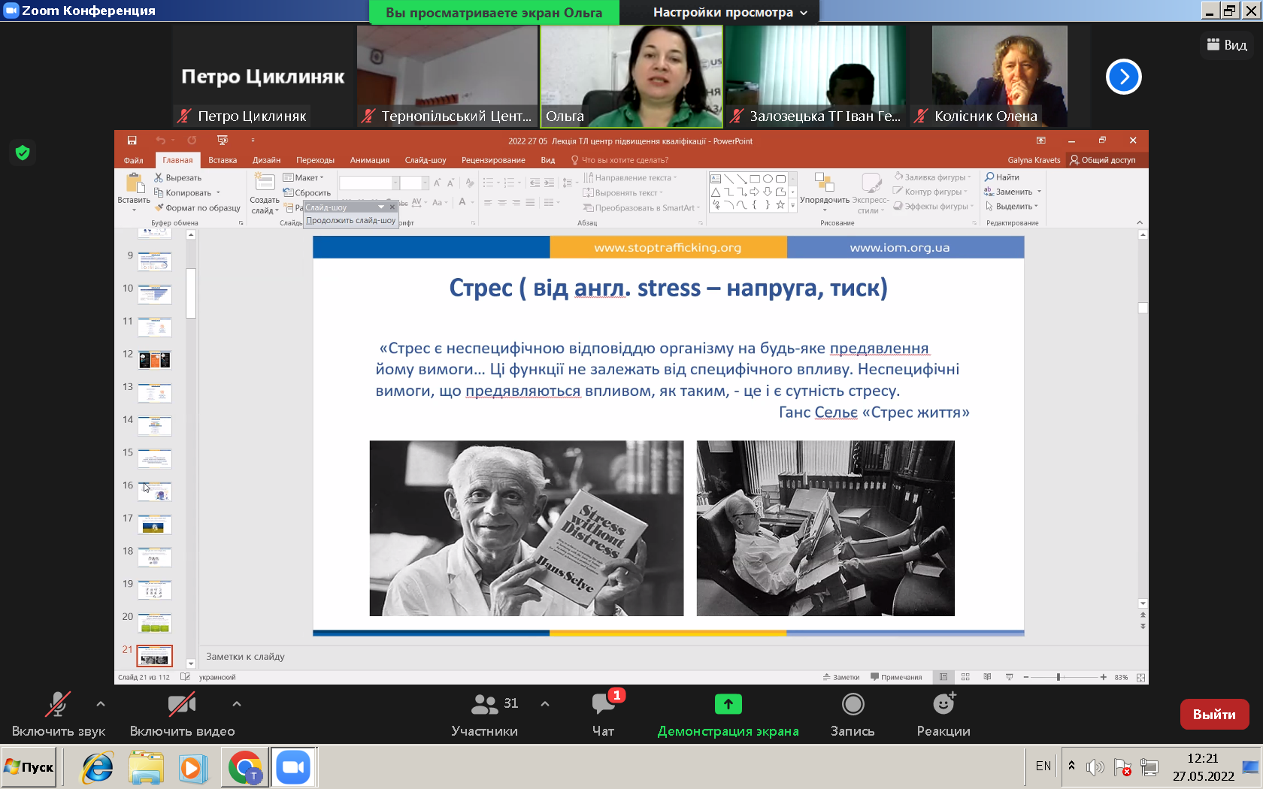
Task: Toggle Заметки in PowerPoint status bar
Action: point(841,677)
